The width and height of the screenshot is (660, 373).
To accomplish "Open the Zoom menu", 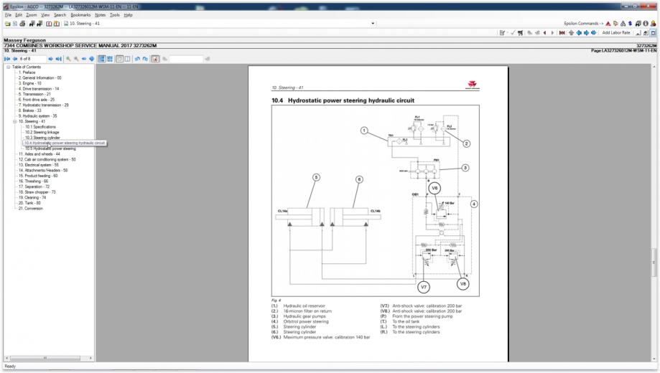I will (x=32, y=15).
